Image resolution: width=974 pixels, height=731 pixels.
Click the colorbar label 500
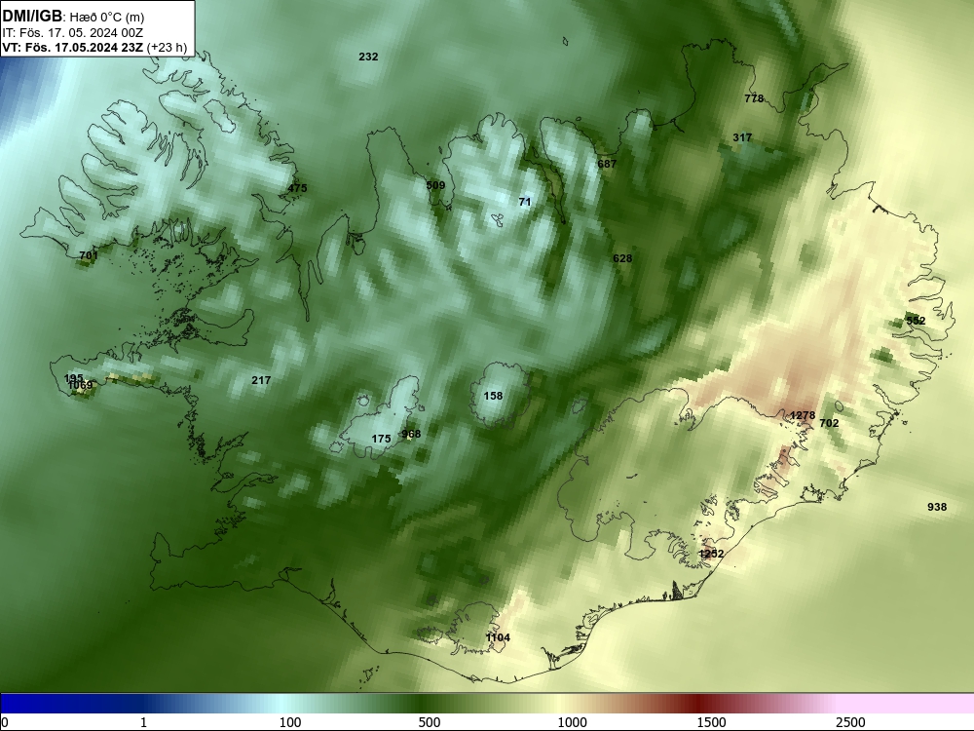430,722
